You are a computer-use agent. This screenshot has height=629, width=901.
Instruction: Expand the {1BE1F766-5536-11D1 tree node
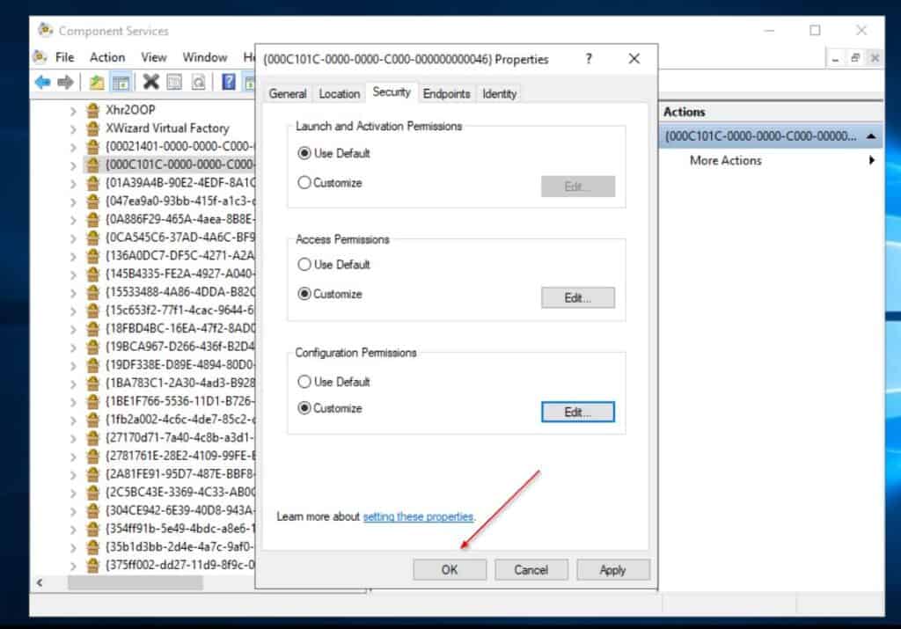[x=72, y=401]
